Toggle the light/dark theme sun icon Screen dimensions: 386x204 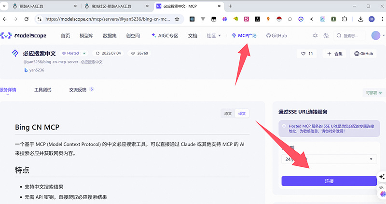tap(315, 35)
